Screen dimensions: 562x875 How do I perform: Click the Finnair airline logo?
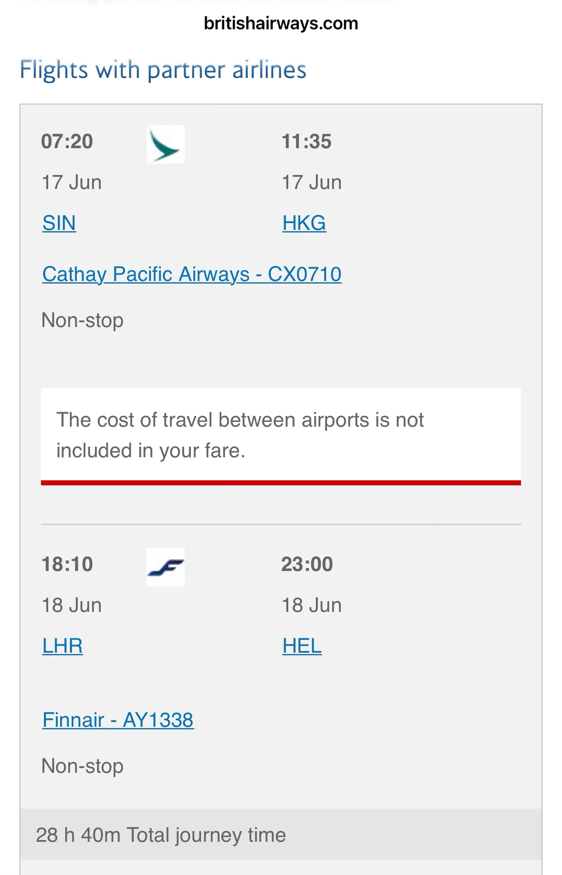(x=165, y=567)
